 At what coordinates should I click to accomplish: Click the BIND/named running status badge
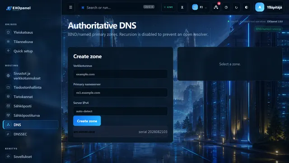[x=268, y=29]
